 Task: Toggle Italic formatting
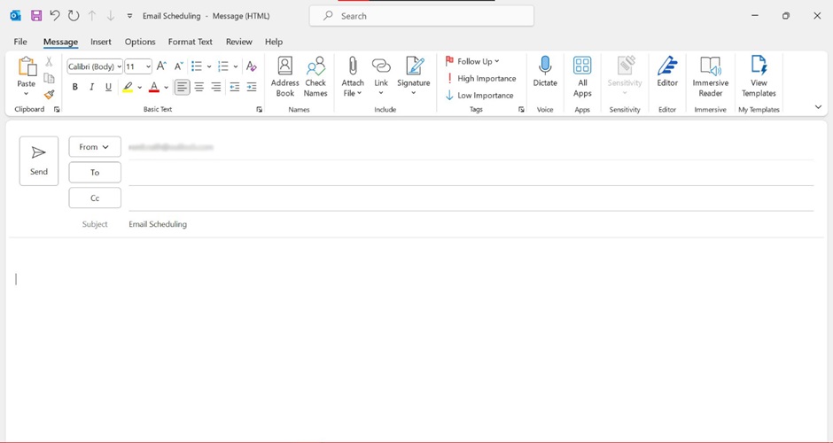coord(91,87)
